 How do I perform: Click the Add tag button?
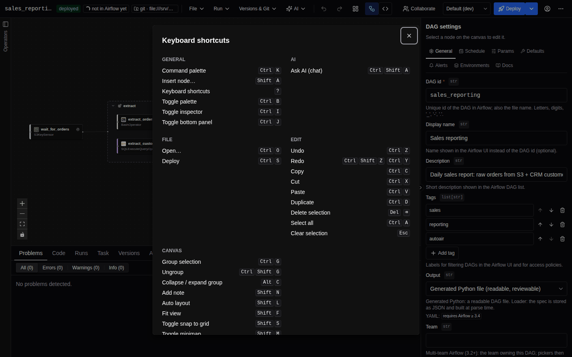(x=443, y=253)
